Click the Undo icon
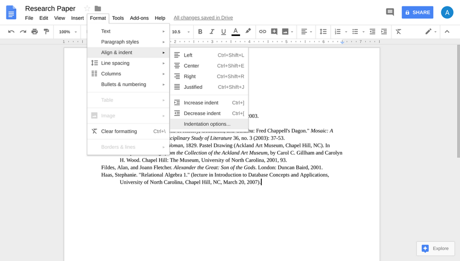 [11, 31]
